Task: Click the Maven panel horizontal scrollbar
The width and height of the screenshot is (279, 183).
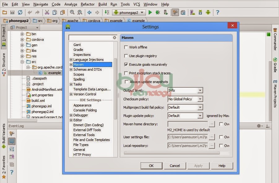Action: click(x=172, y=153)
